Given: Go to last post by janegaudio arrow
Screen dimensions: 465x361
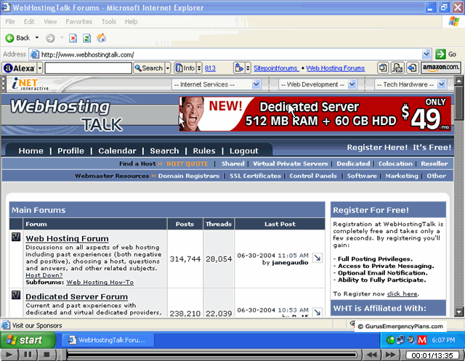Looking at the screenshot, I should 318,258.
